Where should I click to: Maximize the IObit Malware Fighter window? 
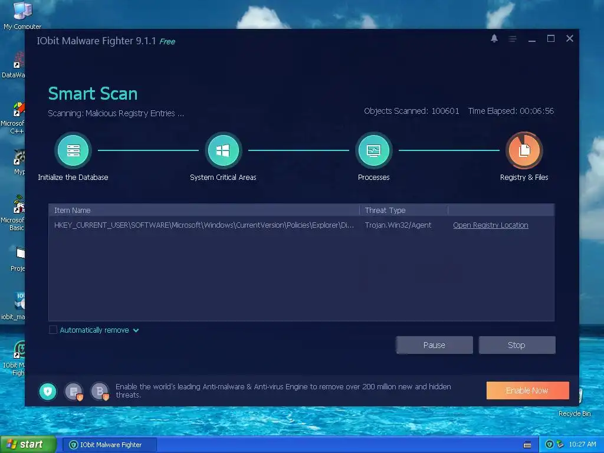551,38
